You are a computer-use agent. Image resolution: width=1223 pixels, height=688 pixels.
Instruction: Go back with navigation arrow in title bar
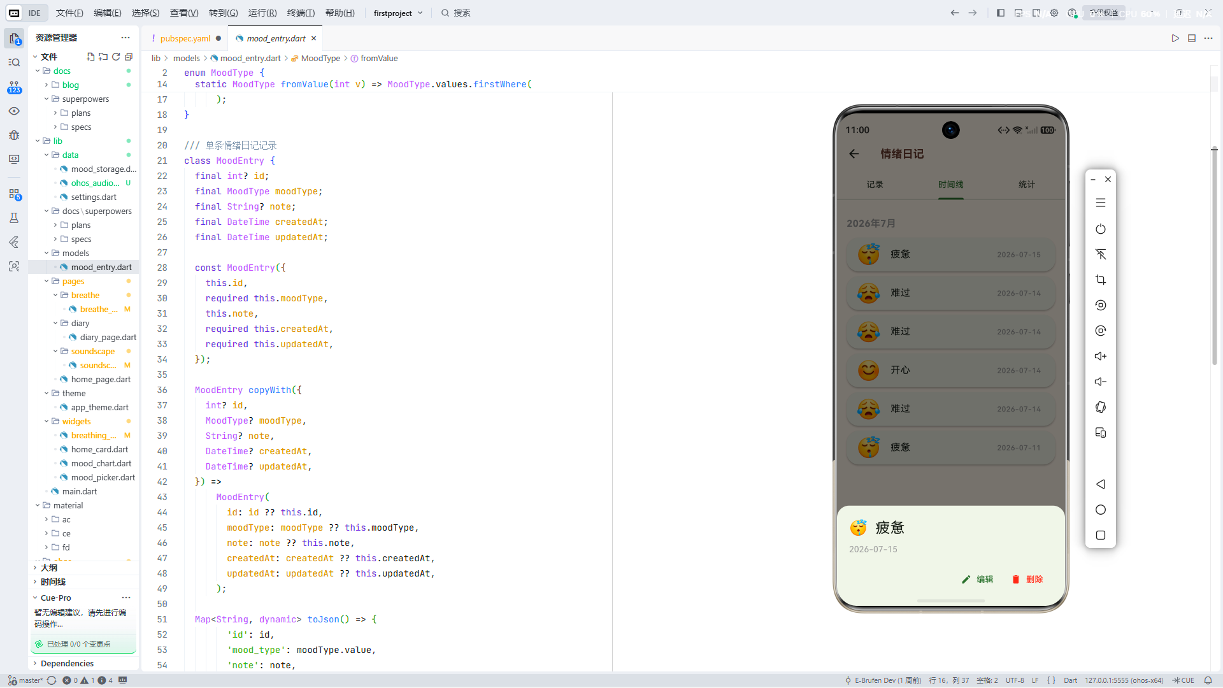tap(955, 13)
